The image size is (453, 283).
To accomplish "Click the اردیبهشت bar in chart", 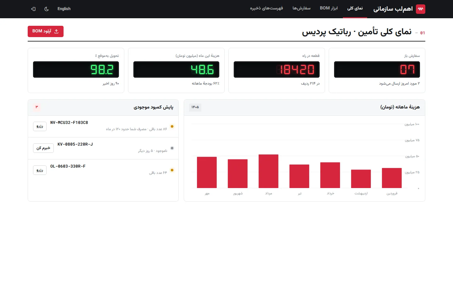I will [361, 179].
